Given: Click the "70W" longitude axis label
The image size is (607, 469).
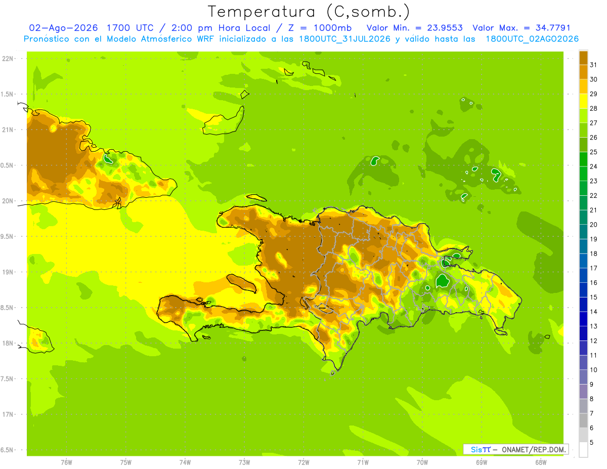Looking at the screenshot, I should pos(422,462).
